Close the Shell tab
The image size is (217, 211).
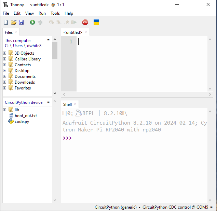[75, 104]
